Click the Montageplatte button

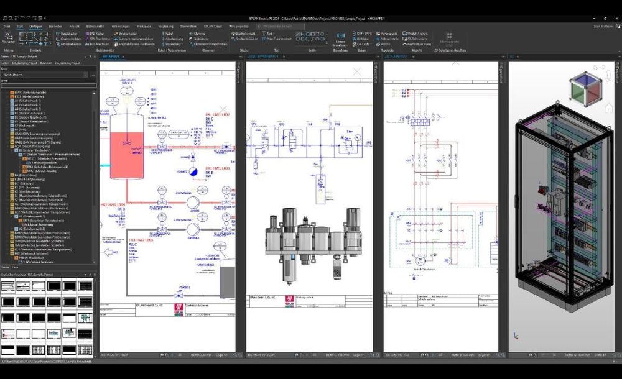(x=450, y=38)
